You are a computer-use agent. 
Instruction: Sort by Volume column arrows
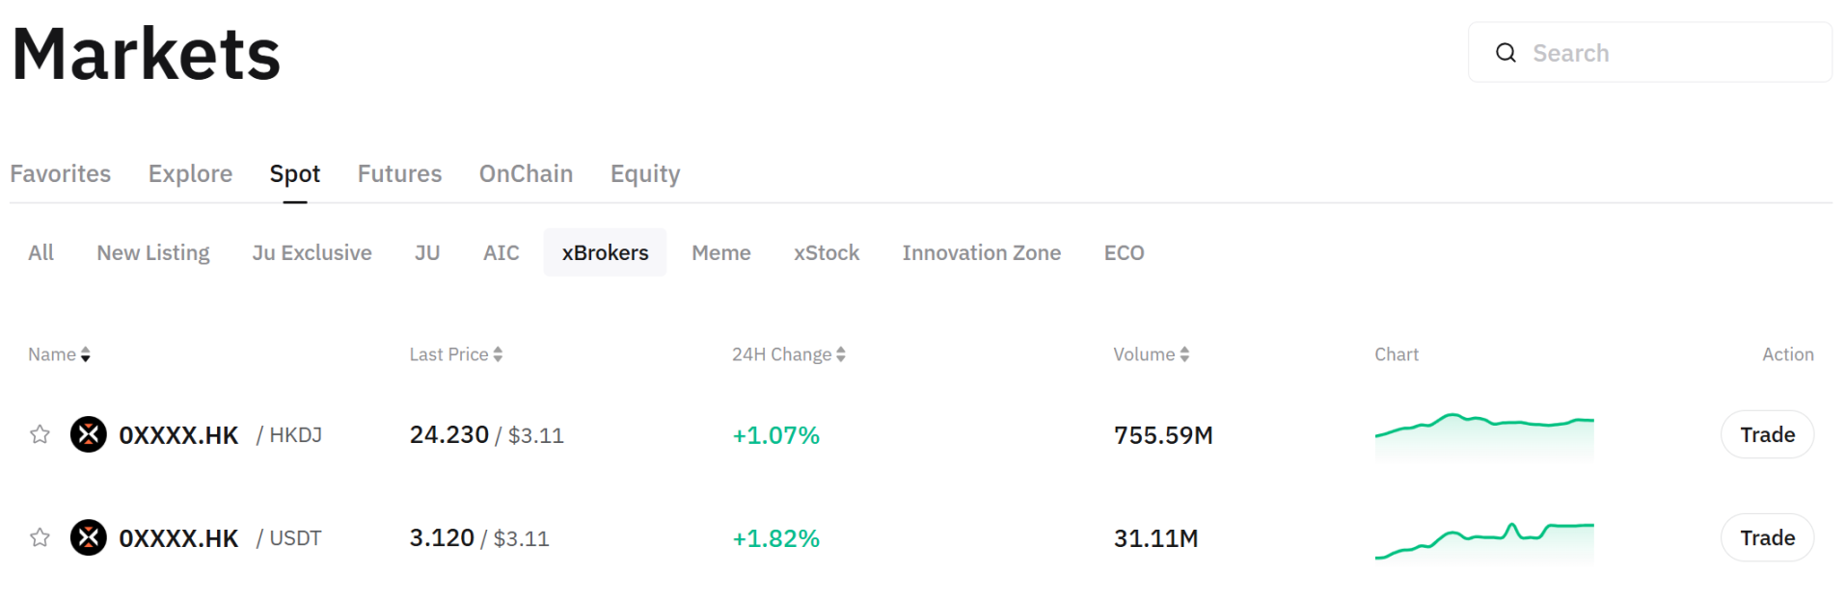1184,354
